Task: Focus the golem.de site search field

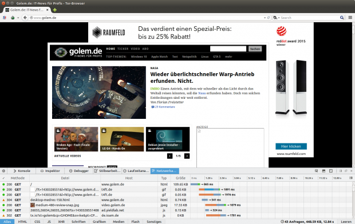Action: click(228, 49)
